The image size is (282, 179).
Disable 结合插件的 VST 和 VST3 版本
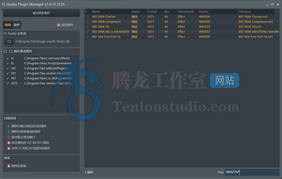9,143
